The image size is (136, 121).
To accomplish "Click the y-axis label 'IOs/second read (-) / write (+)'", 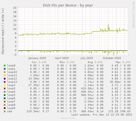I will click(x=3, y=31).
